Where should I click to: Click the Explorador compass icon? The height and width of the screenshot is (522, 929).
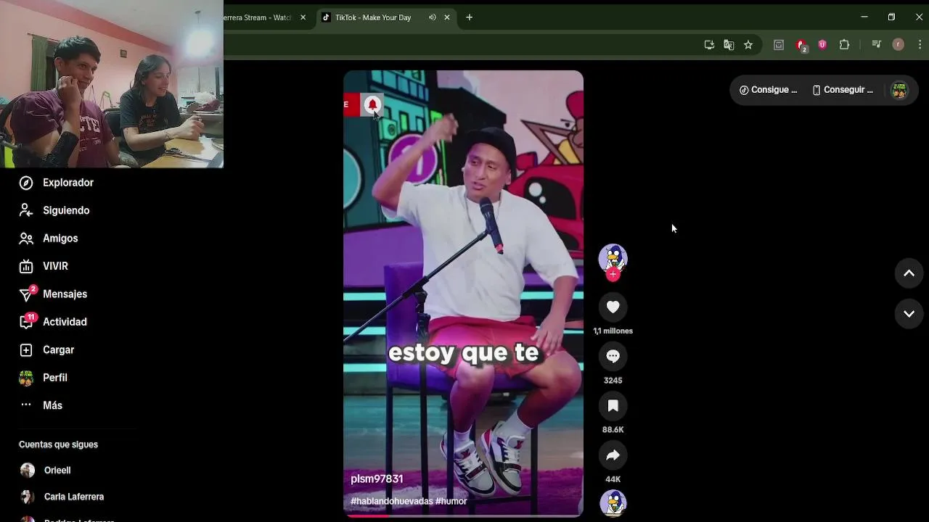26,183
